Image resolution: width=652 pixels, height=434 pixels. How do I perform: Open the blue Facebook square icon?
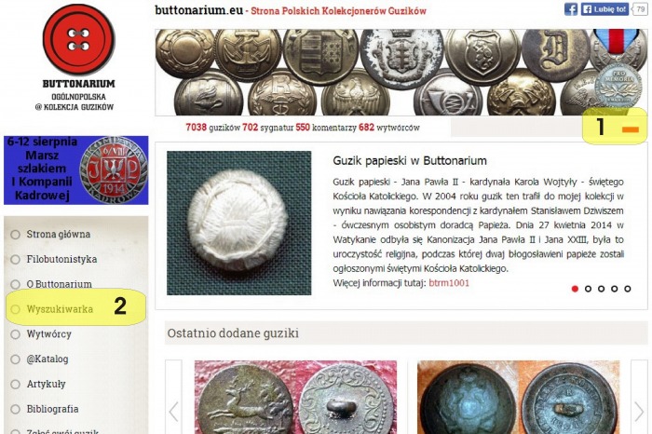pos(571,9)
